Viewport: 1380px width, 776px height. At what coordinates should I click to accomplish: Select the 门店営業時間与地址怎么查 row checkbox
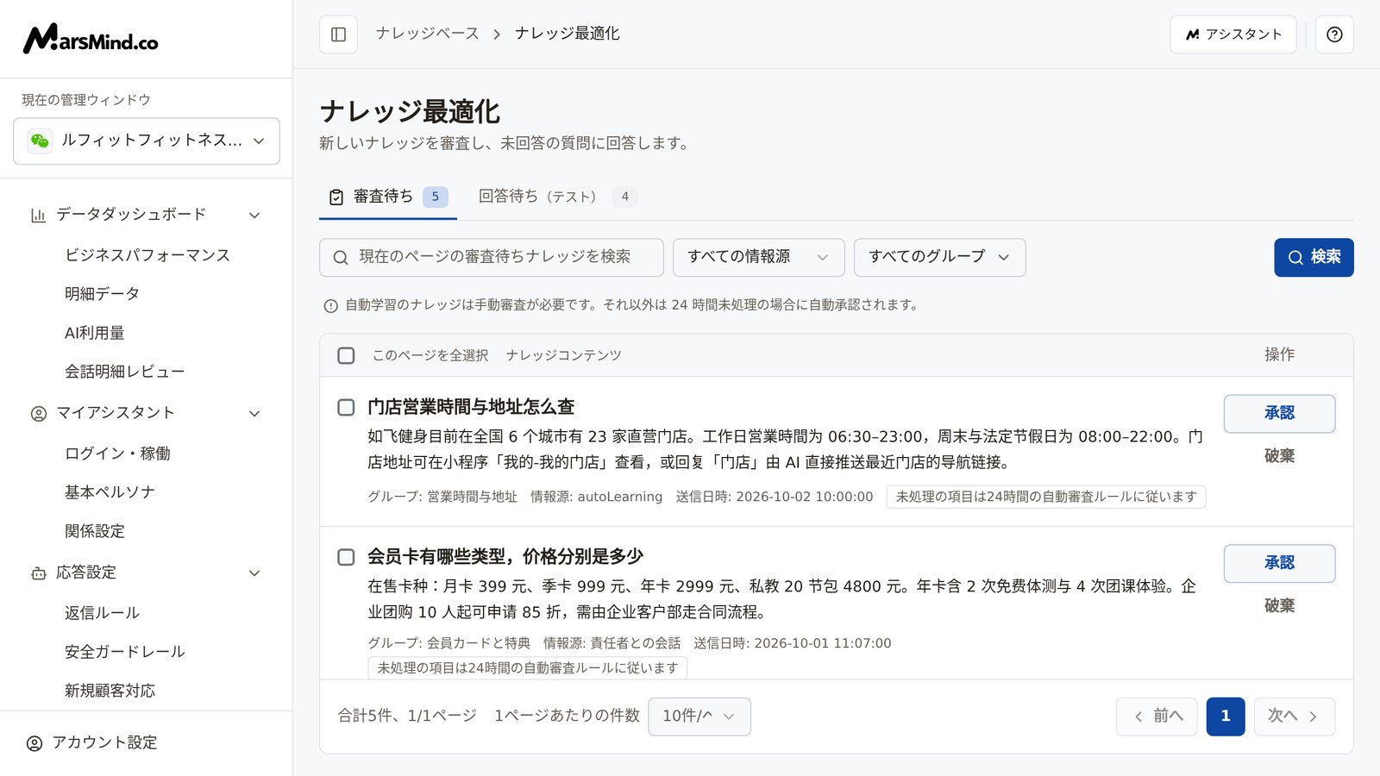(346, 407)
